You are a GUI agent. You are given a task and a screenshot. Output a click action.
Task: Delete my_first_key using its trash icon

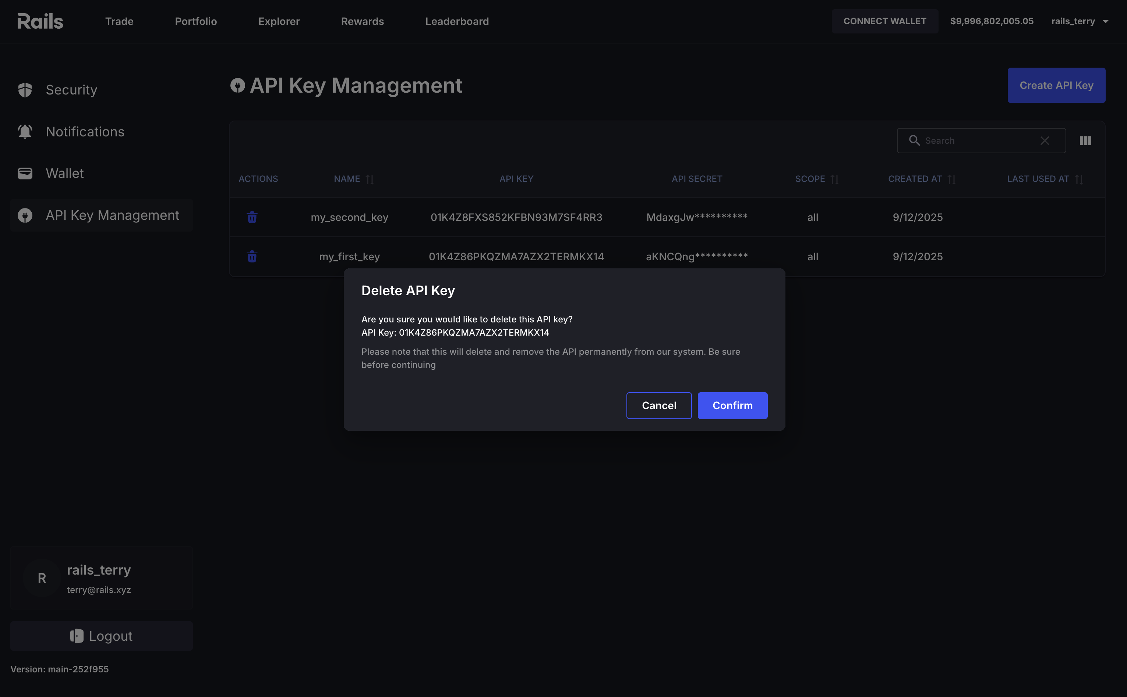point(251,256)
